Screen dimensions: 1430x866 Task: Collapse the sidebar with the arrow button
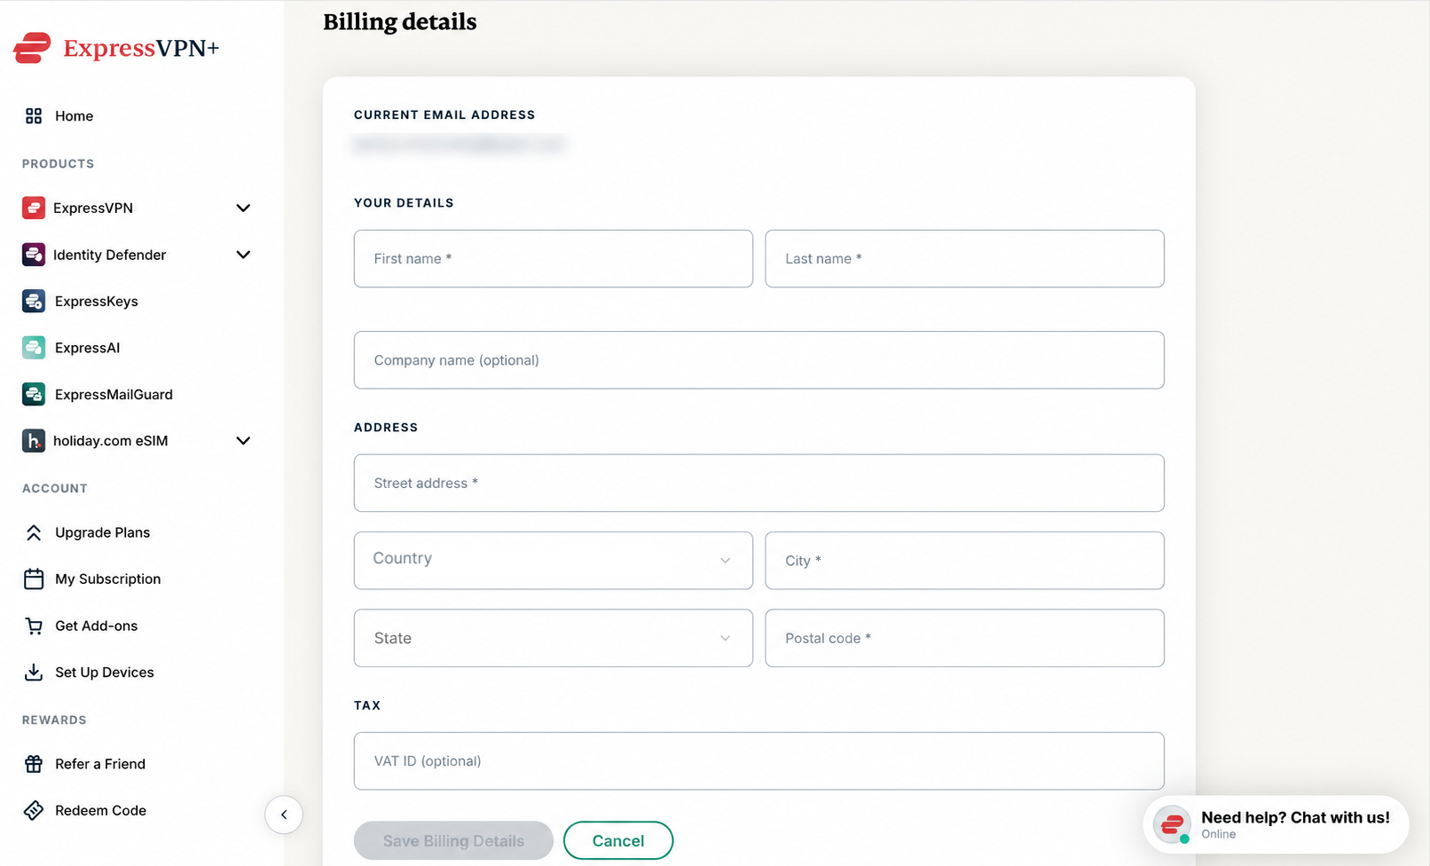[284, 815]
